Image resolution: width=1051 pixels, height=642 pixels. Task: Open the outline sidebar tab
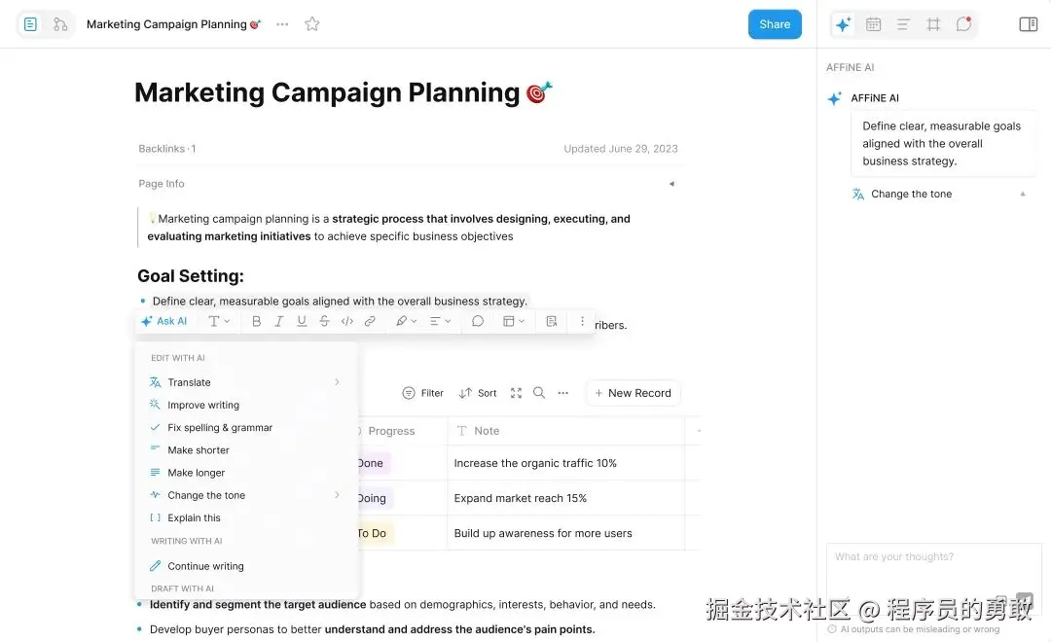(903, 24)
